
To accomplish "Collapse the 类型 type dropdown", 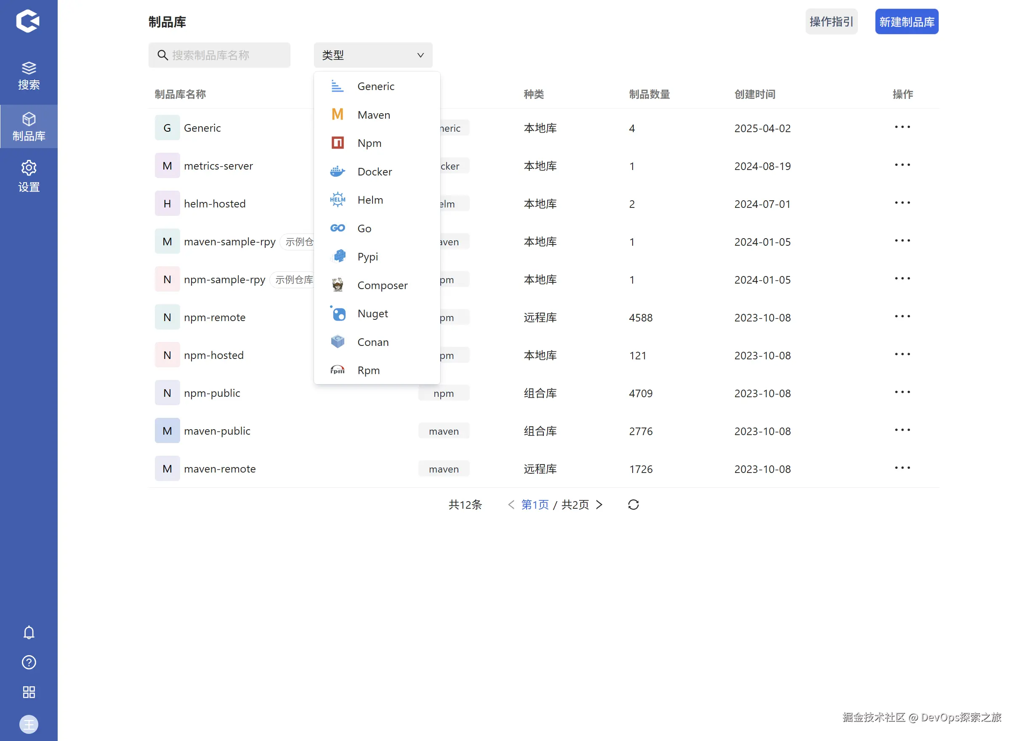I will [x=373, y=55].
